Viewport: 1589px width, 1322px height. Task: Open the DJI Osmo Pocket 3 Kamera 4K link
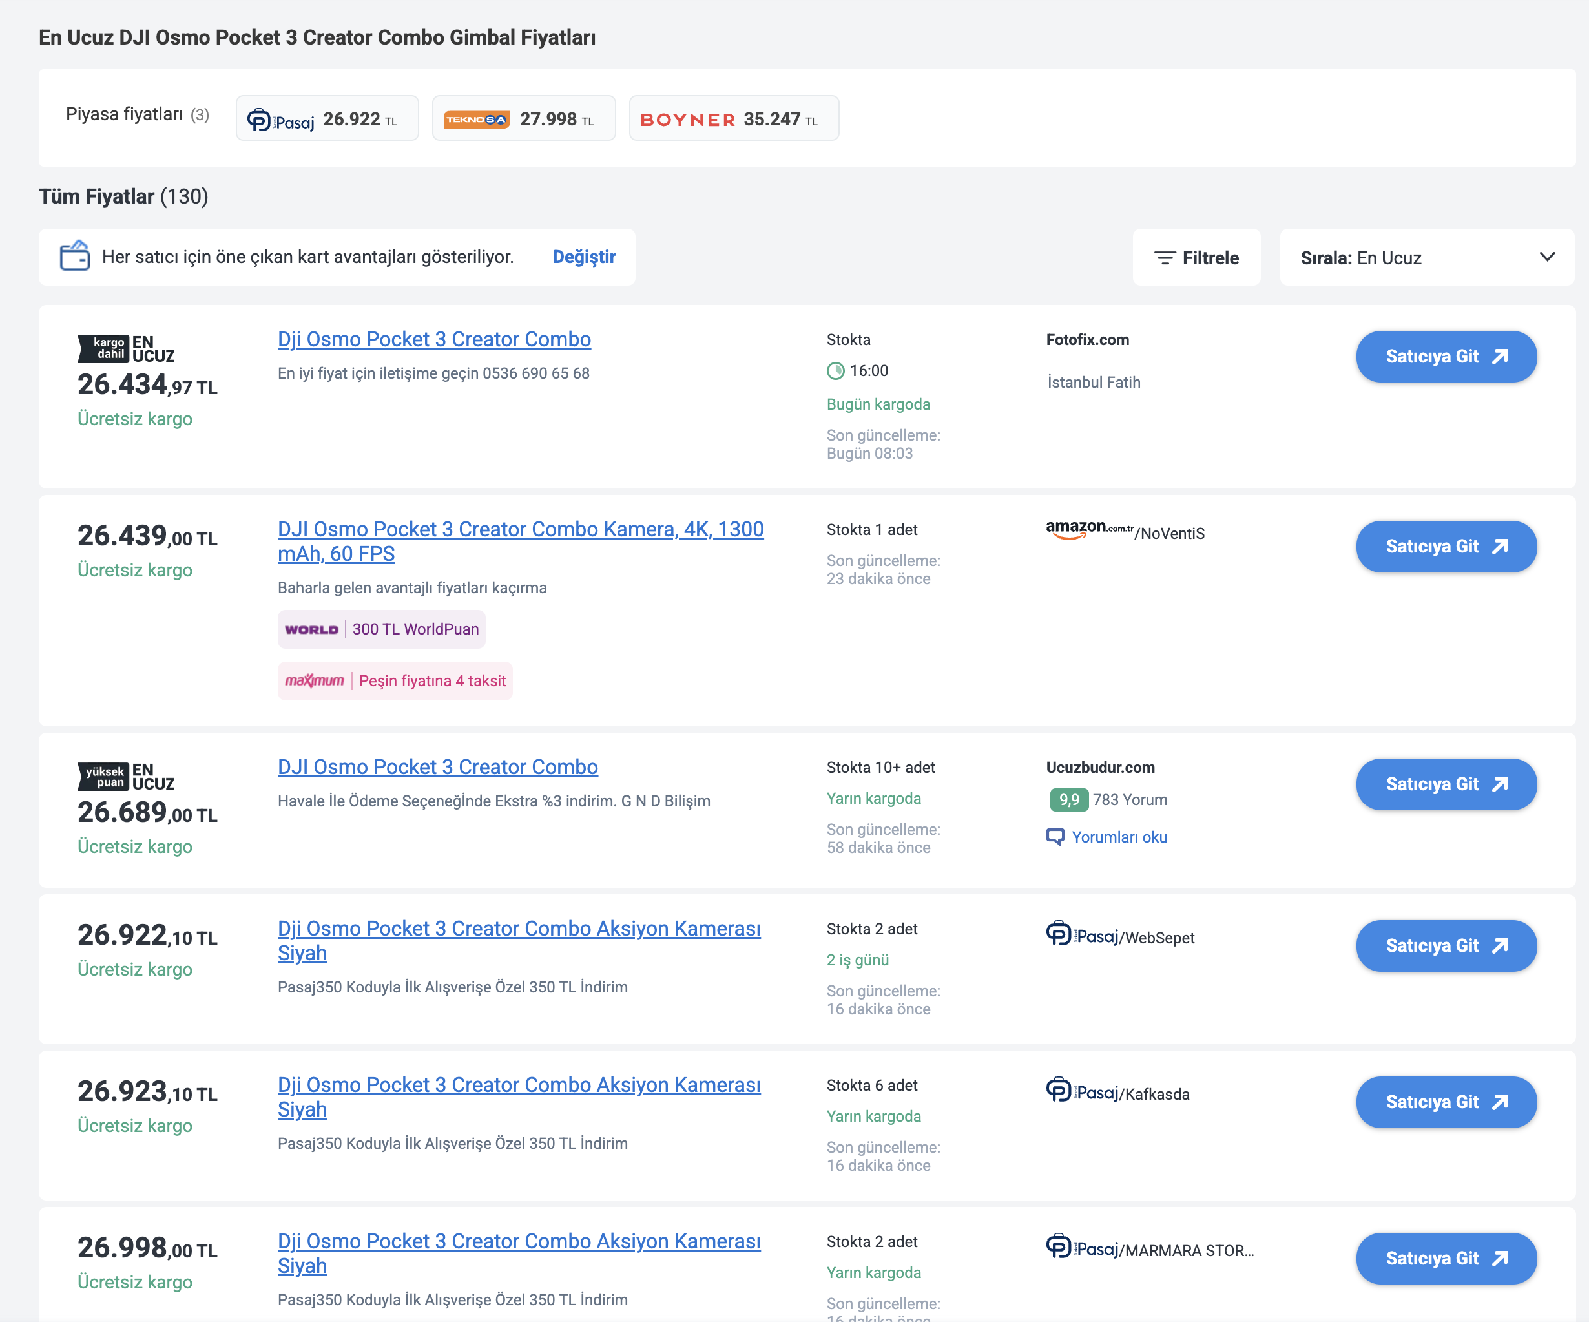(x=521, y=542)
